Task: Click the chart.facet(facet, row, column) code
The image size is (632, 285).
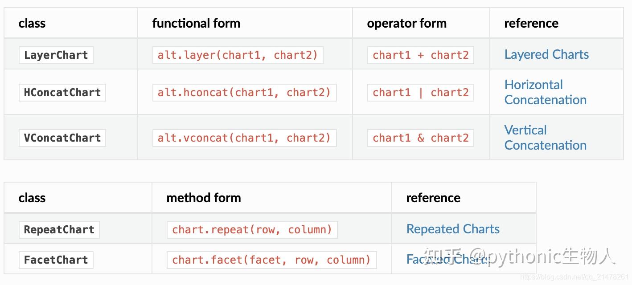Action: 271,260
